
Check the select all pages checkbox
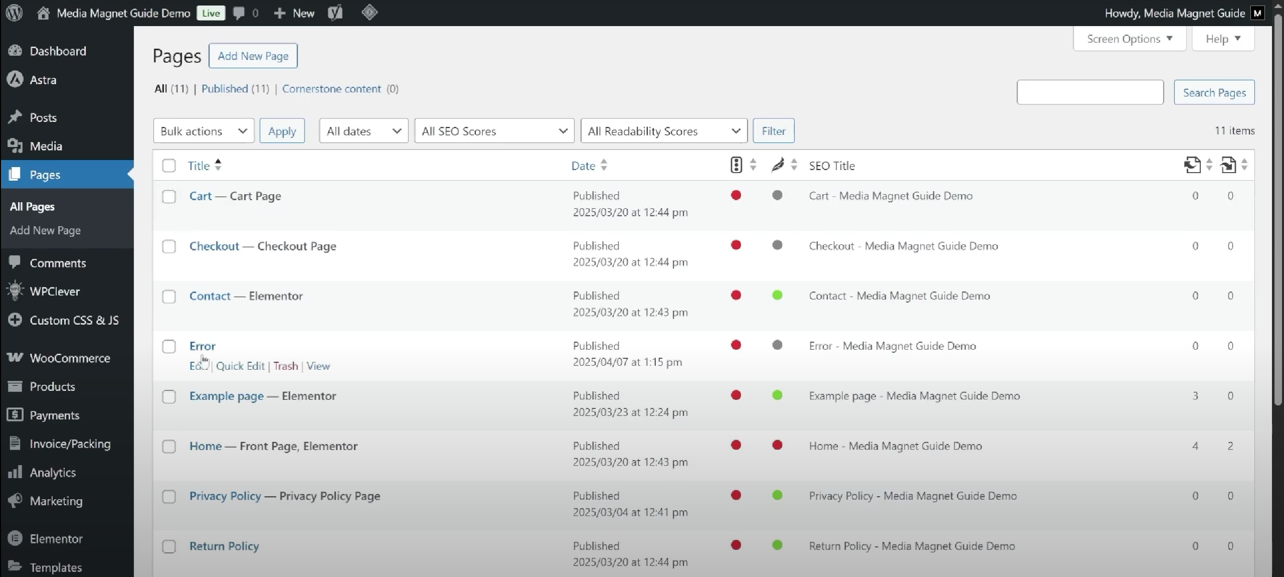tap(169, 166)
